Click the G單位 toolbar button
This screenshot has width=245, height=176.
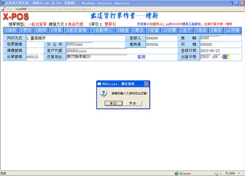138,30
